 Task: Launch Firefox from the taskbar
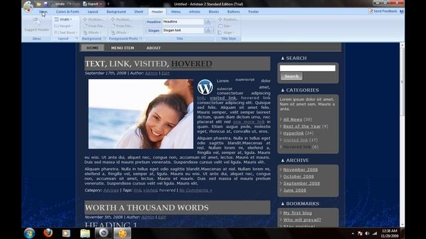click(48, 233)
